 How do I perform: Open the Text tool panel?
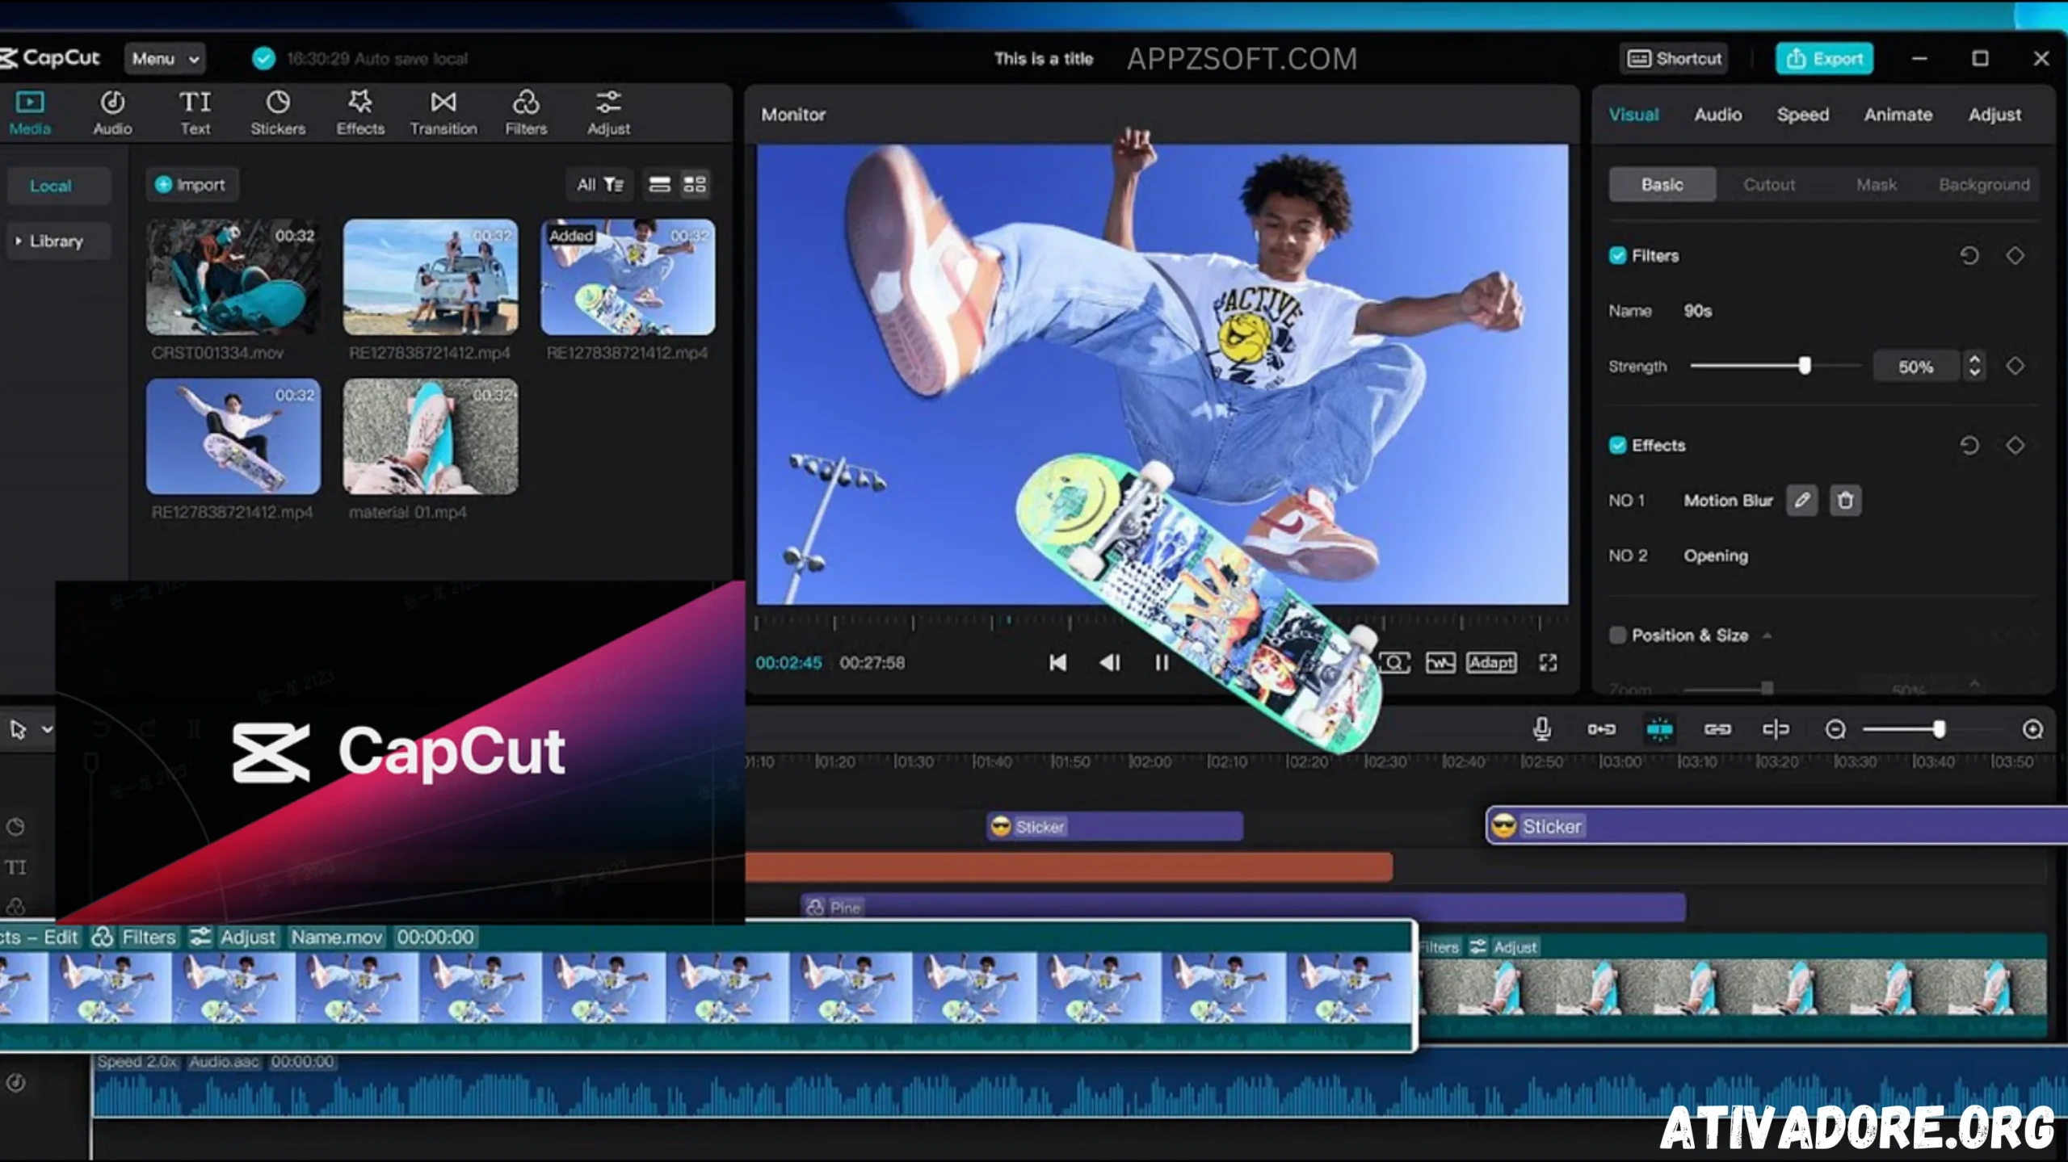[195, 112]
